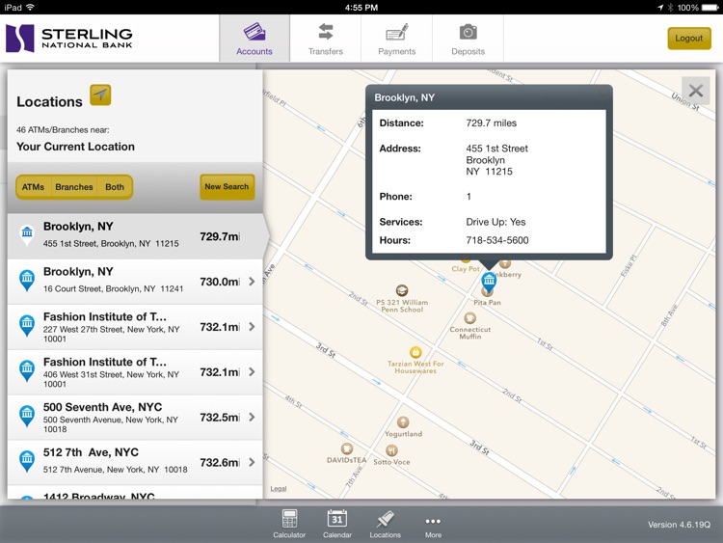This screenshot has height=543, width=723.
Task: Expand chevron for 500 Seventh Ave, NYC
Action: coord(252,417)
